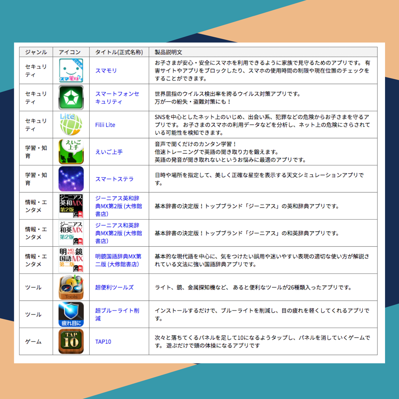The height and width of the screenshot is (399, 399).
Task: Click the 和英辞典アプリ description text
Action: 247,233
